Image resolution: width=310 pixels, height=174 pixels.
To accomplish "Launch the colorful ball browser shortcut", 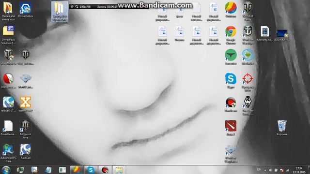I will [231, 10].
